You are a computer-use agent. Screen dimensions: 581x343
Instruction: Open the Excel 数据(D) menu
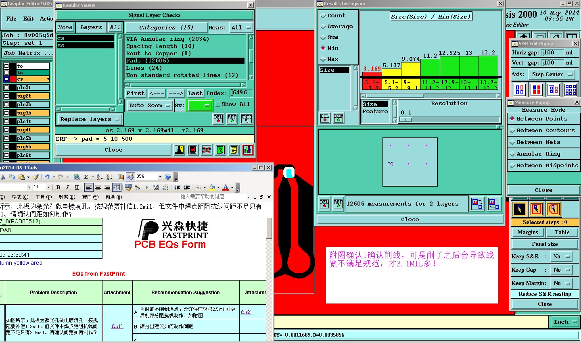point(67,197)
